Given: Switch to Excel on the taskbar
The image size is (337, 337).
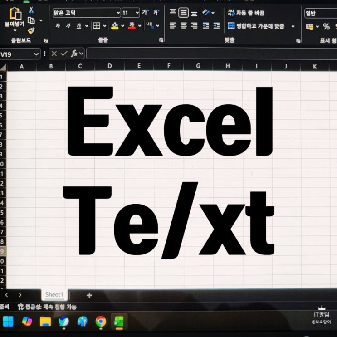Looking at the screenshot, I should point(119,322).
